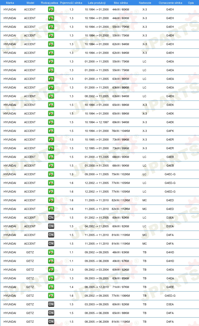
Task: Select the 03.2003 -> 09.2005 production years cell
Action: tap(97, 304)
